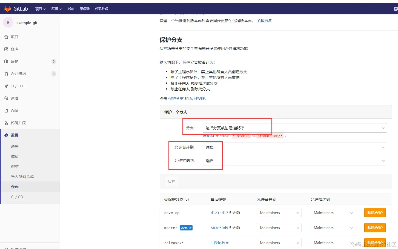The image size is (398, 249).
Task: Change release/* merge permission dropdown
Action: (279, 243)
